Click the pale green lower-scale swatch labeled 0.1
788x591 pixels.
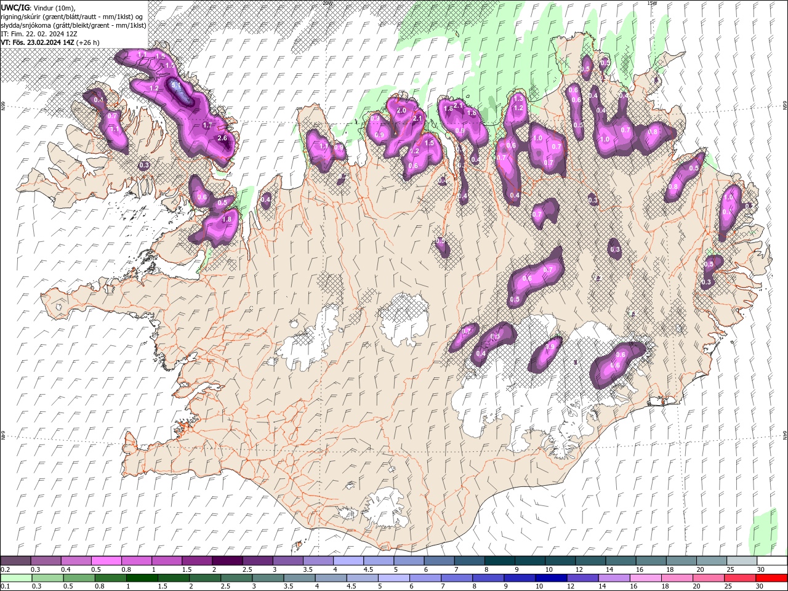(16, 578)
